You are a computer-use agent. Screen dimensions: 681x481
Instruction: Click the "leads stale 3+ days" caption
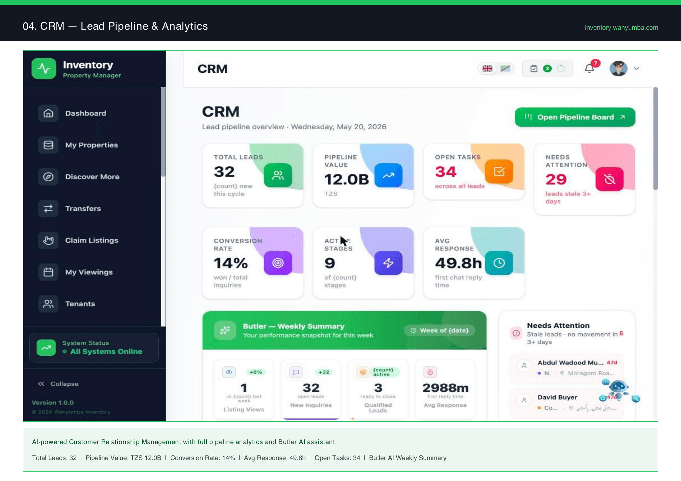point(568,197)
